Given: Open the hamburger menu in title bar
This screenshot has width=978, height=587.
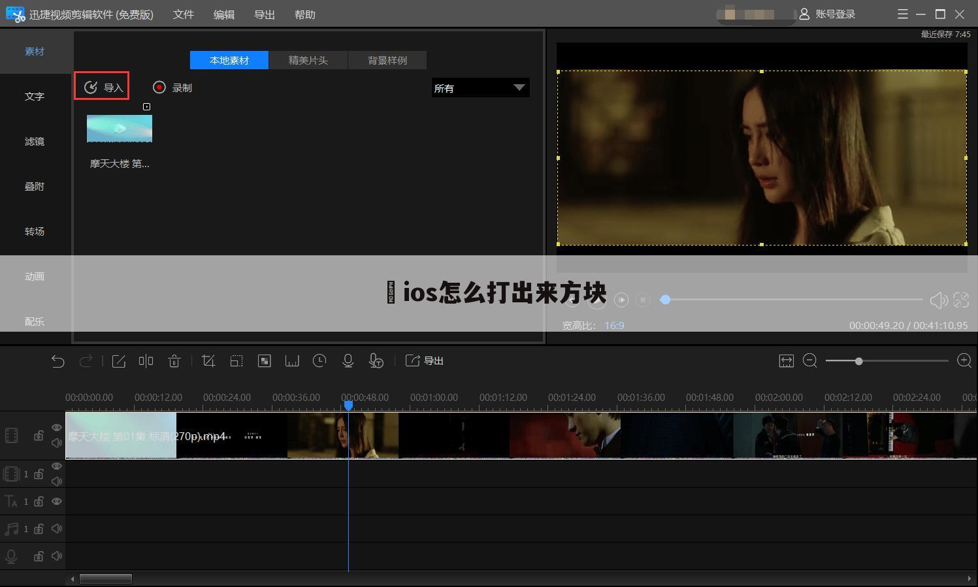Looking at the screenshot, I should [x=903, y=14].
